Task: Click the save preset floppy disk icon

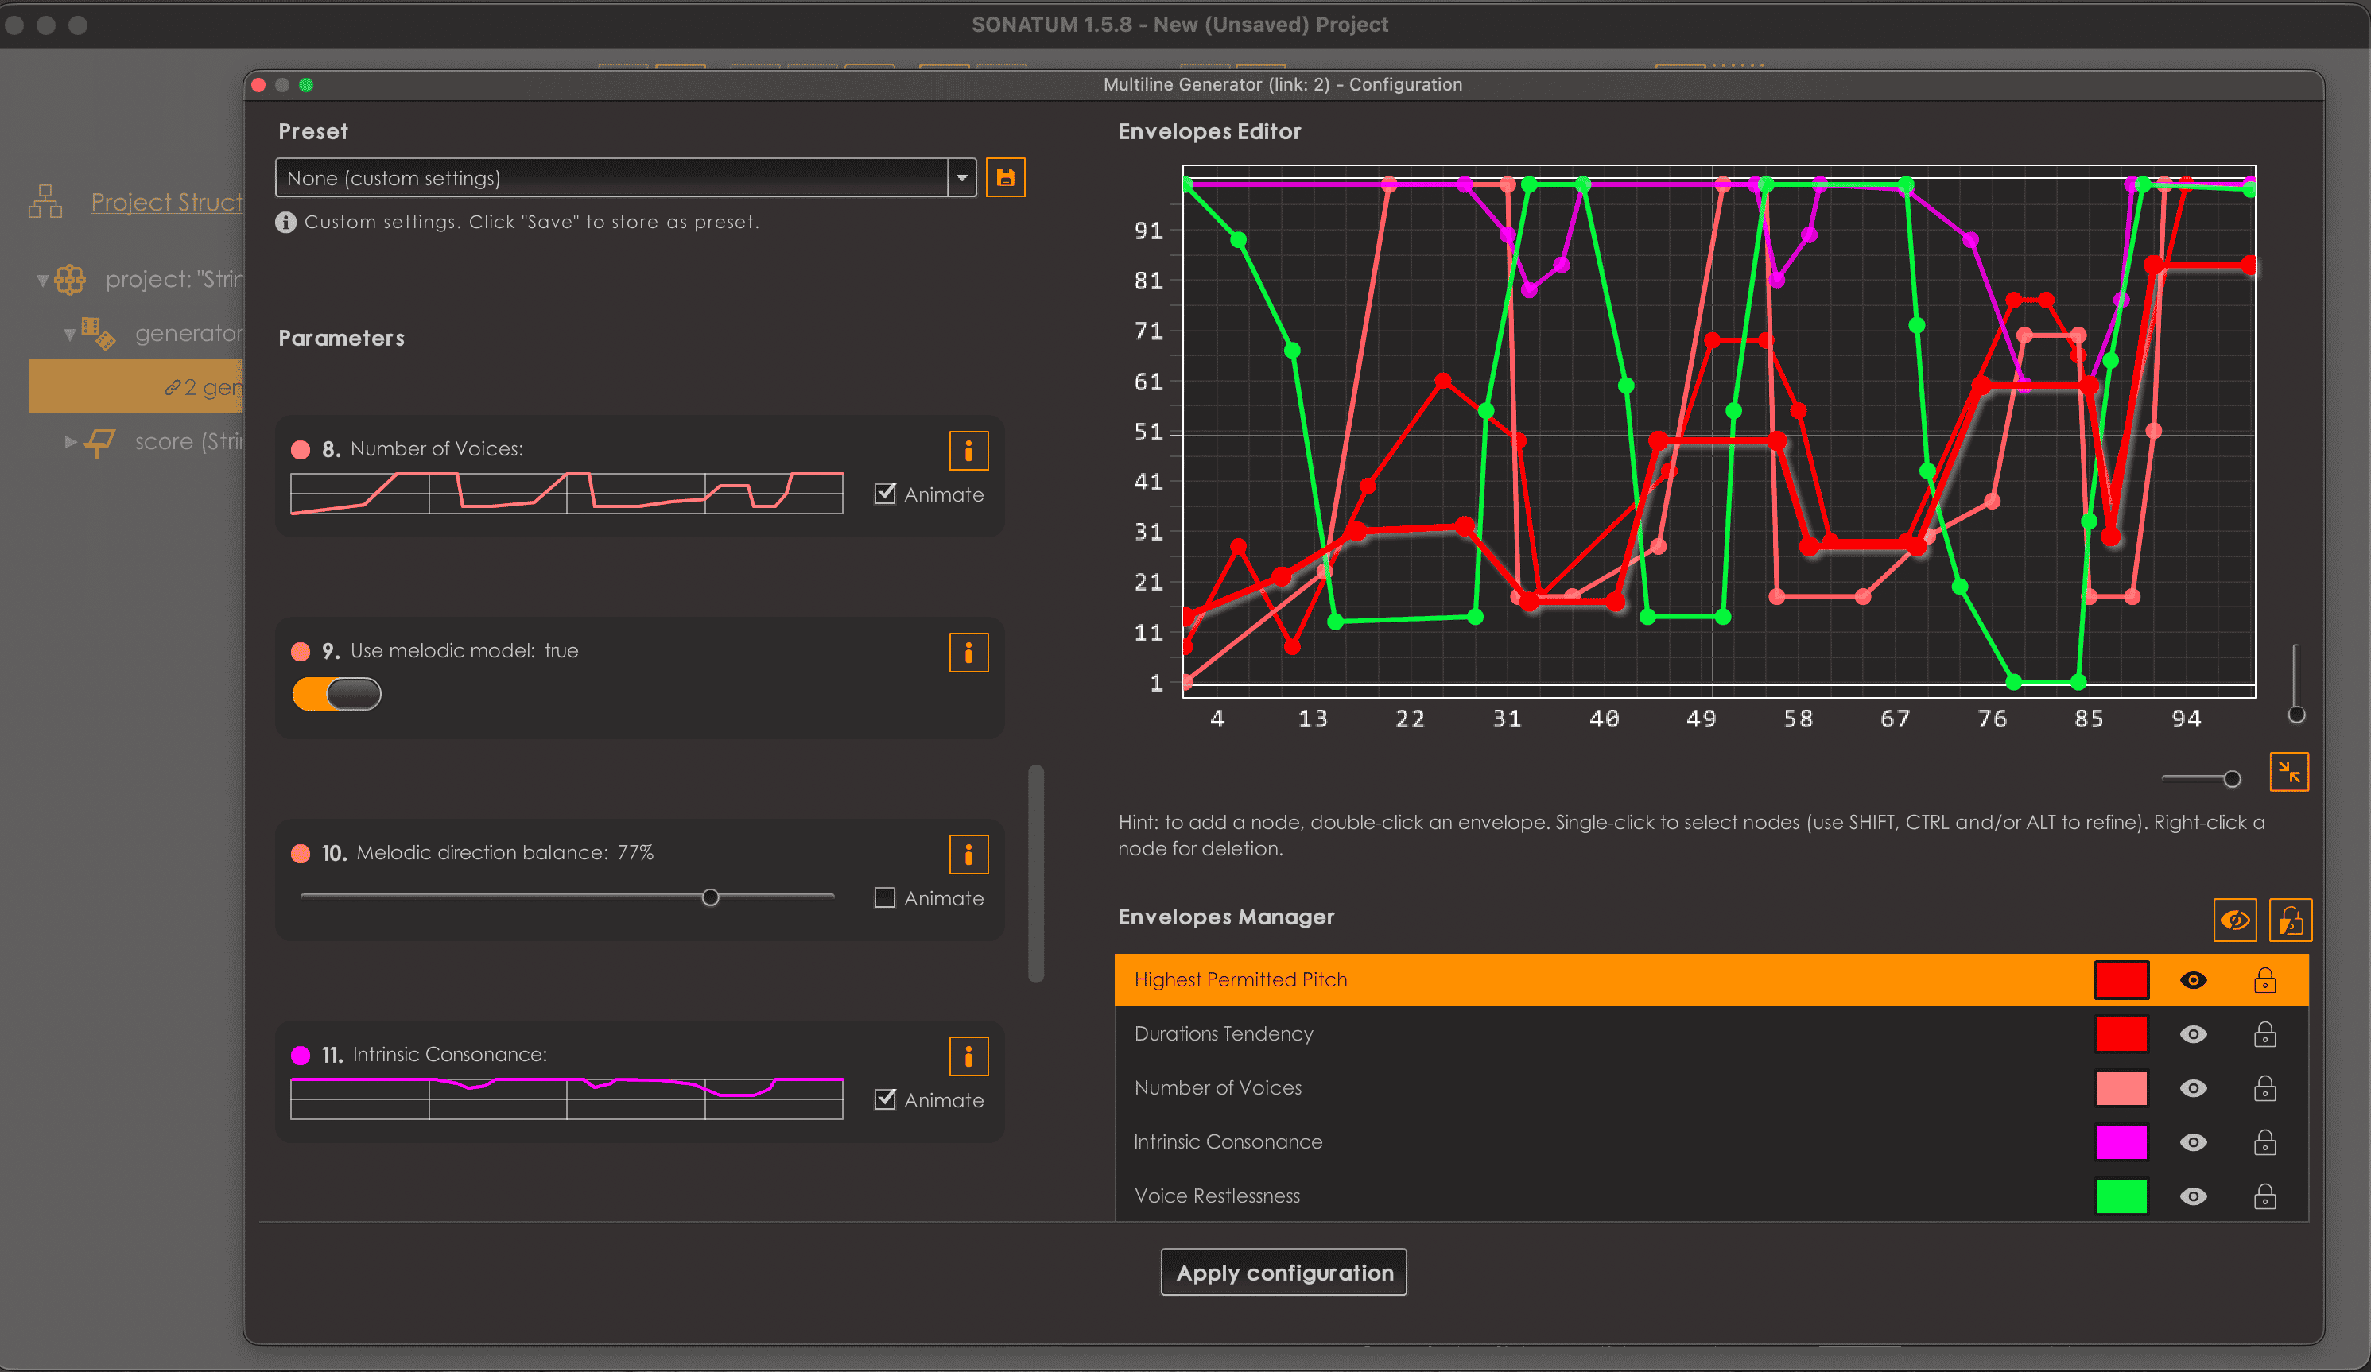Action: 1005,176
